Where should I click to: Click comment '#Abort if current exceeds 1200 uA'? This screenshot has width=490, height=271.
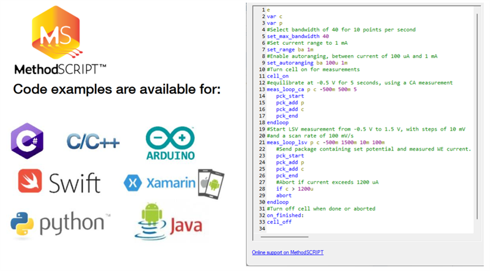(x=327, y=182)
